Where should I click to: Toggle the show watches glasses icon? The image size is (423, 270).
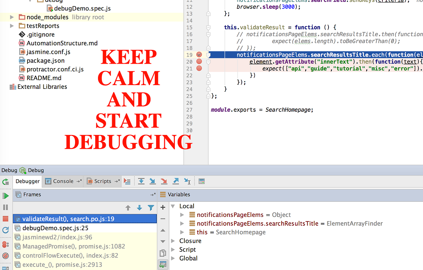click(x=163, y=265)
